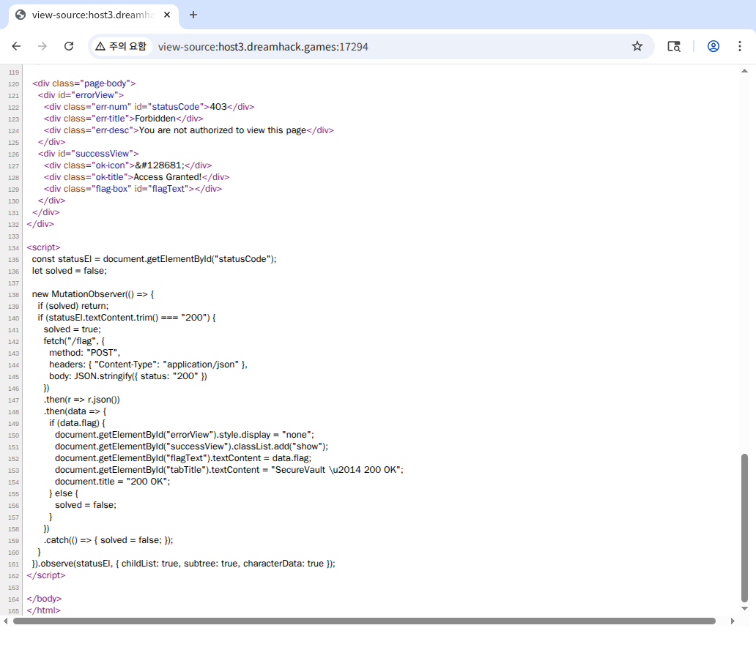Click the vertical scrollbar thumb
The height and width of the screenshot is (658, 756).
click(744, 528)
